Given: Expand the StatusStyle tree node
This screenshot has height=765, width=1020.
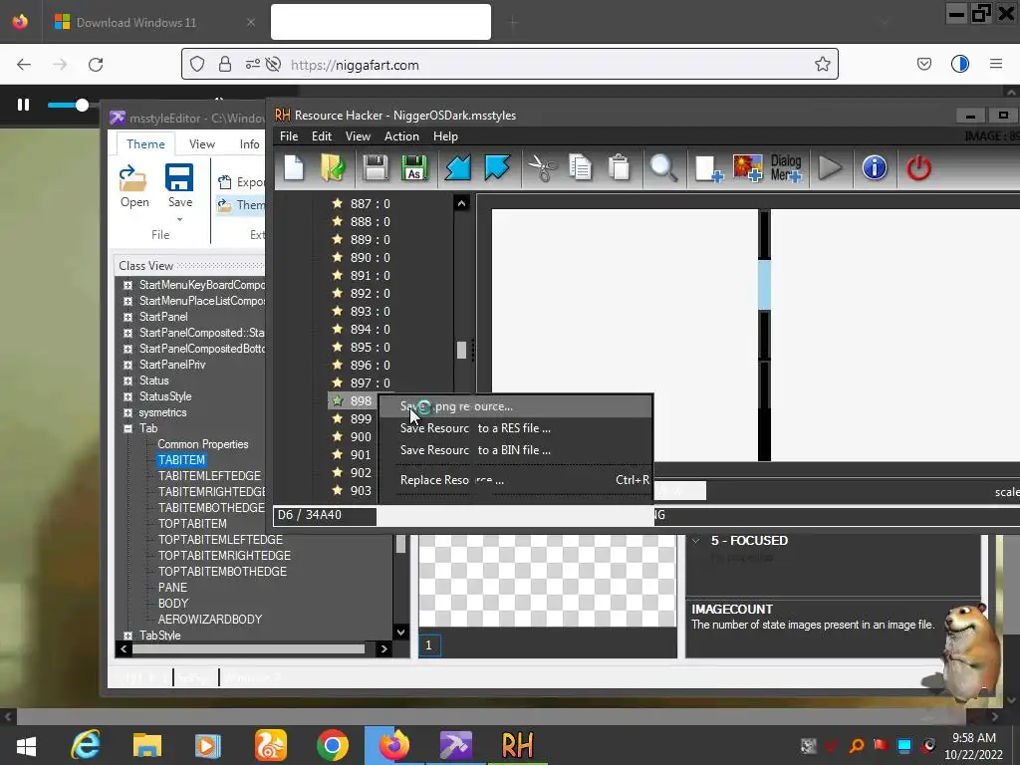Looking at the screenshot, I should [127, 396].
